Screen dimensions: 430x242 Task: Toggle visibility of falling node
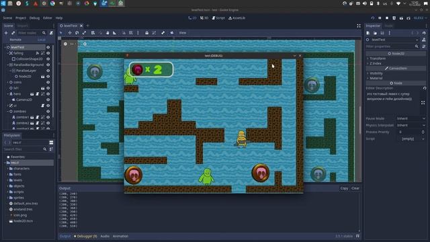click(48, 53)
